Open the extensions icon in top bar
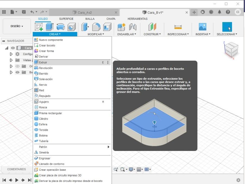This screenshot has height=184, width=245. pos(203,12)
